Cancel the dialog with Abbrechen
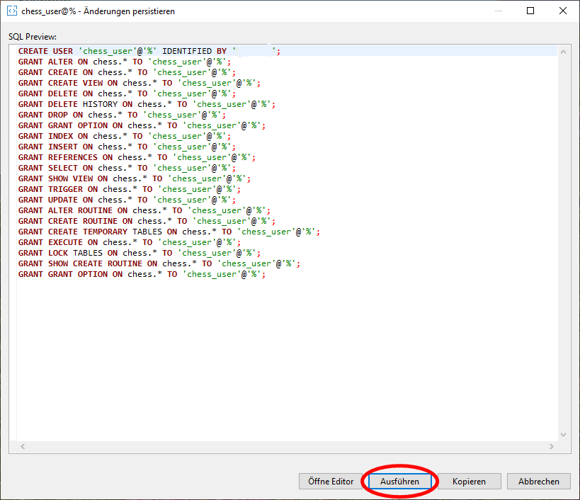Image resolution: width=580 pixels, height=500 pixels. tap(538, 482)
